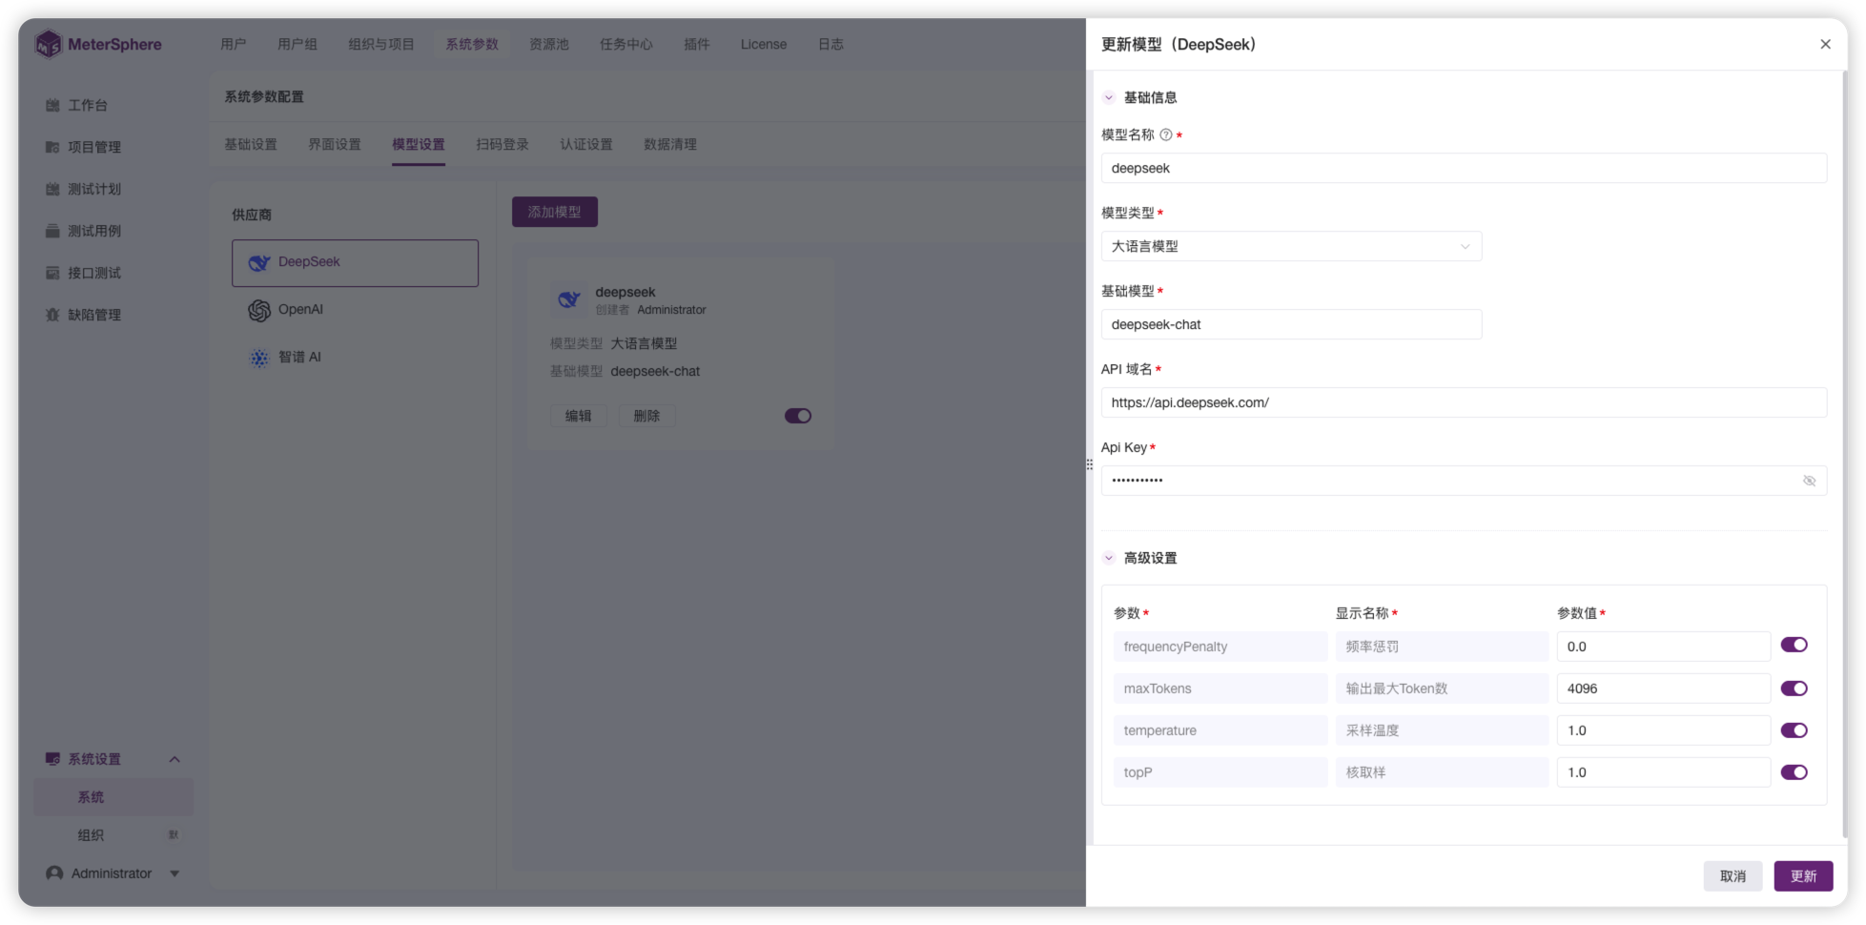
Task: Toggle the deepseek model card switch off
Action: coord(797,415)
